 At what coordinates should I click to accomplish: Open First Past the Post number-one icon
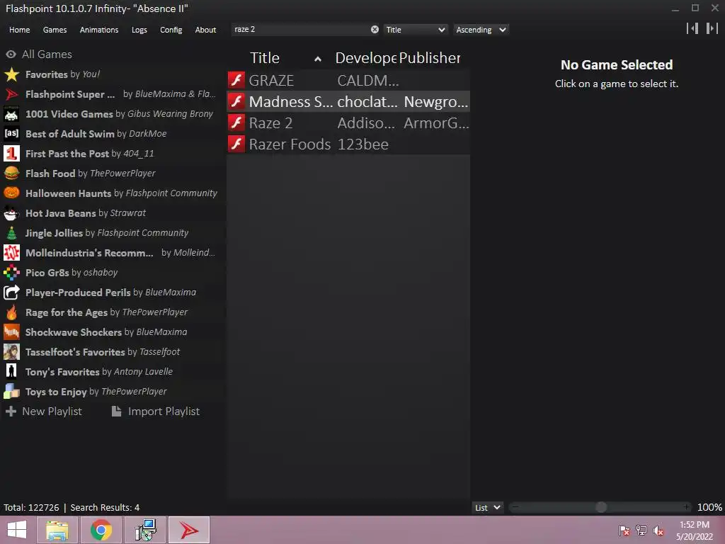tap(11, 154)
